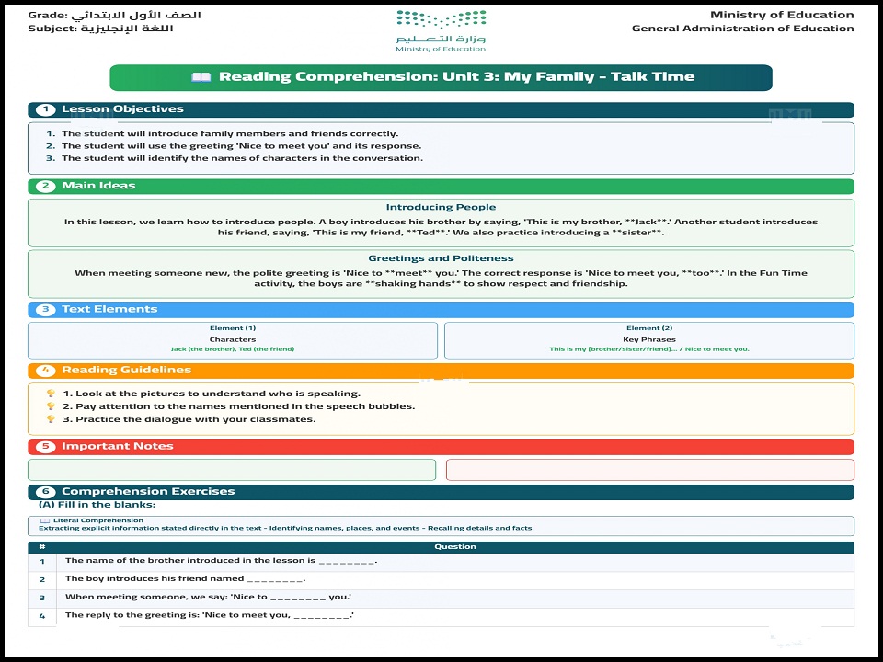This screenshot has height=662, width=883.
Task: Click the number 2 badge beside Main Ideas
Action: tap(46, 187)
